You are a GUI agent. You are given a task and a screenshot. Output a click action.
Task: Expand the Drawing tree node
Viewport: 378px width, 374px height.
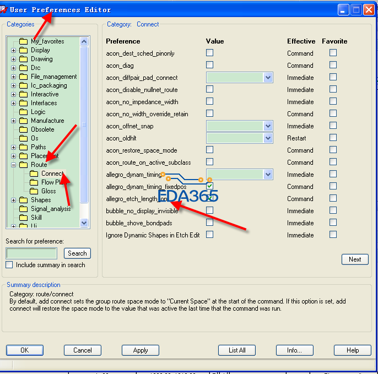(x=13, y=59)
